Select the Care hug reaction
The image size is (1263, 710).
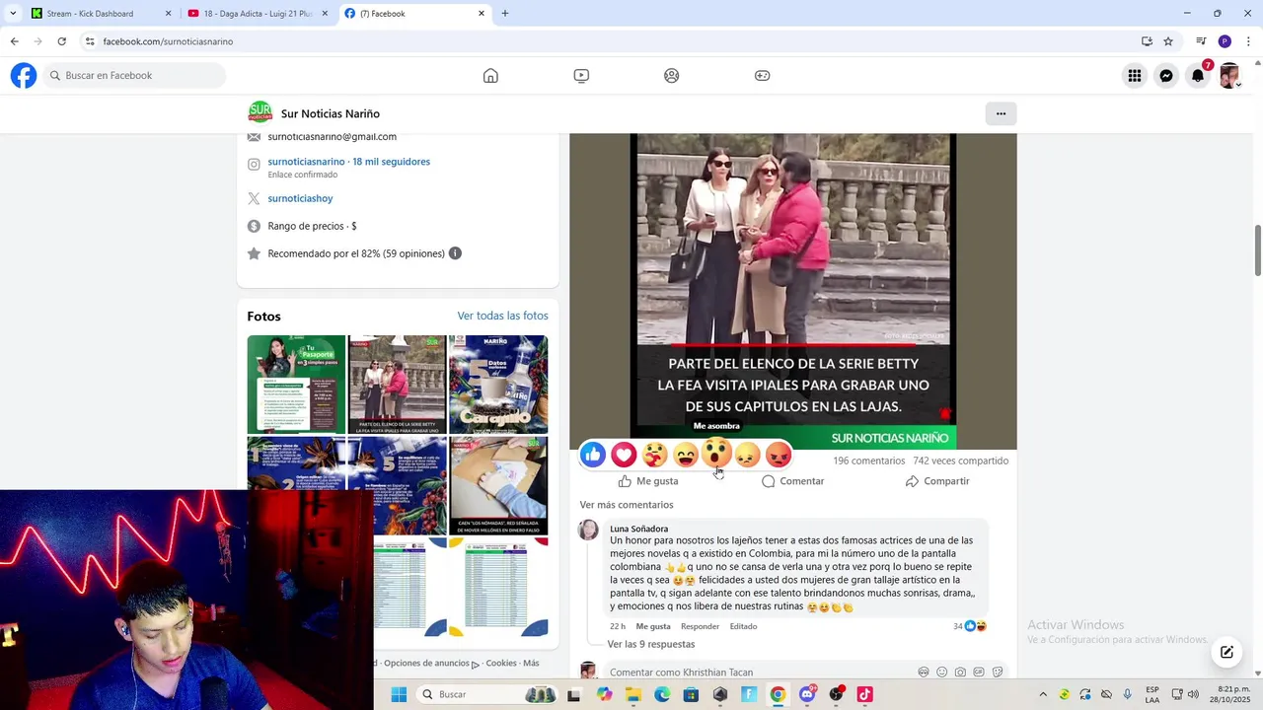click(x=655, y=454)
